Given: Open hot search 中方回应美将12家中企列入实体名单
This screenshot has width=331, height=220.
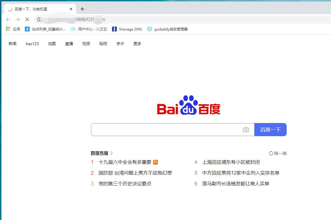Looking at the screenshot, I should [x=241, y=173].
